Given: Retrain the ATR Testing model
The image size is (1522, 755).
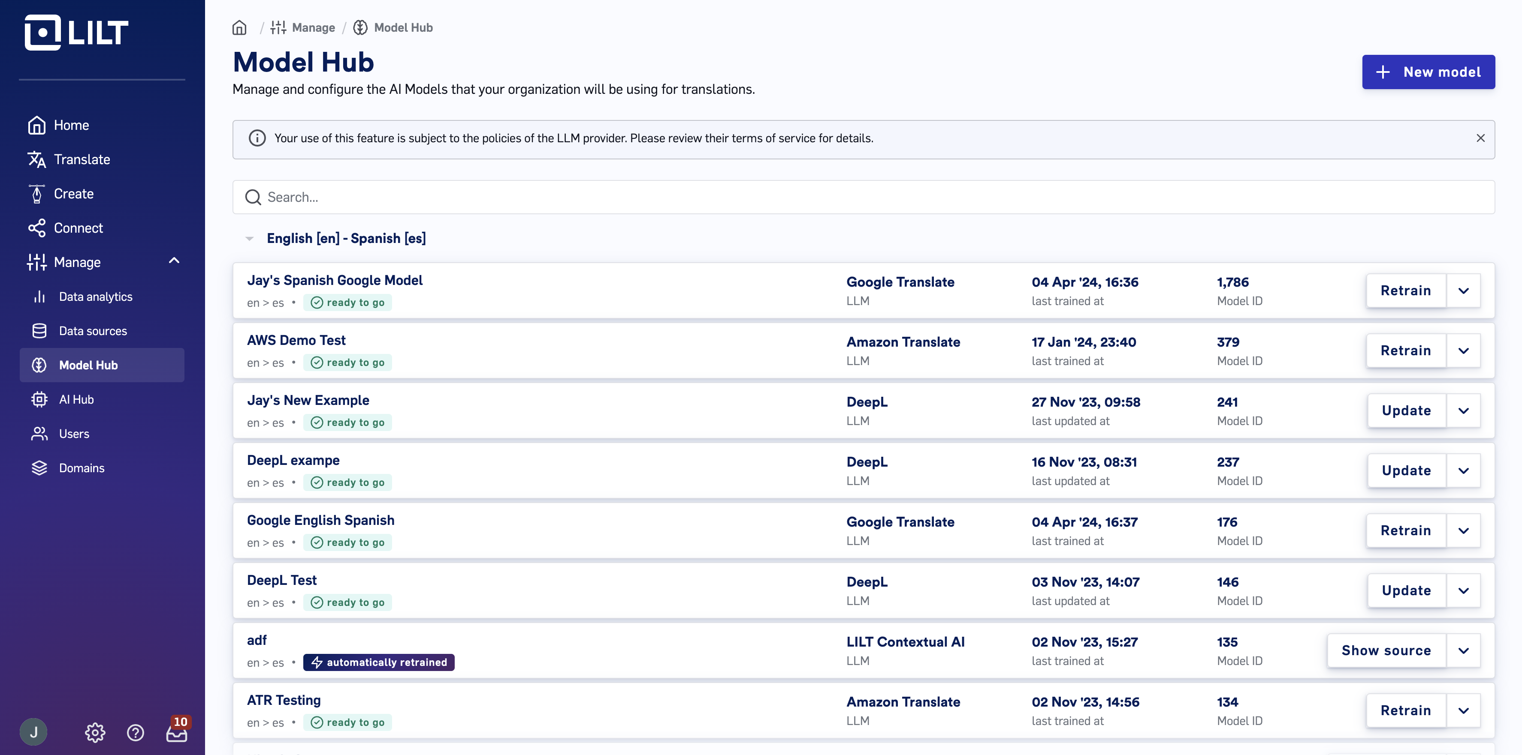Looking at the screenshot, I should [x=1406, y=711].
